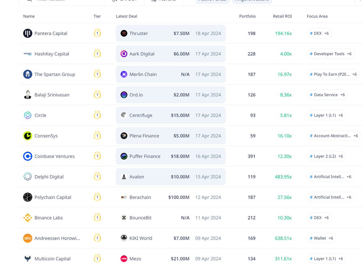Click the Focus Area column header
Screen dimensions: 363x268
(317, 16)
